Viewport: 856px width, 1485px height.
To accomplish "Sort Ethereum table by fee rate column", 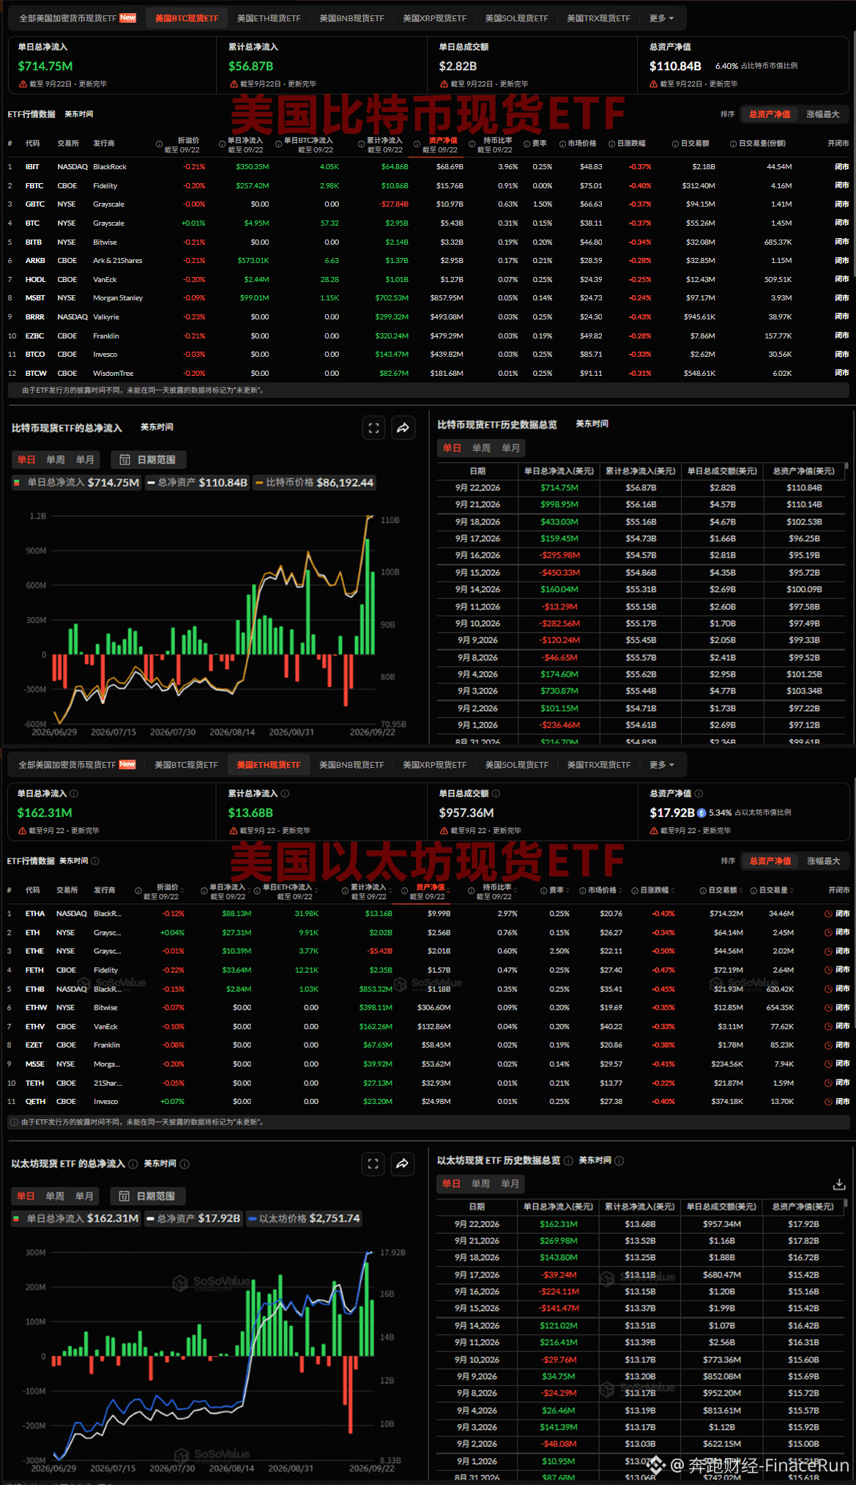I will click(555, 890).
